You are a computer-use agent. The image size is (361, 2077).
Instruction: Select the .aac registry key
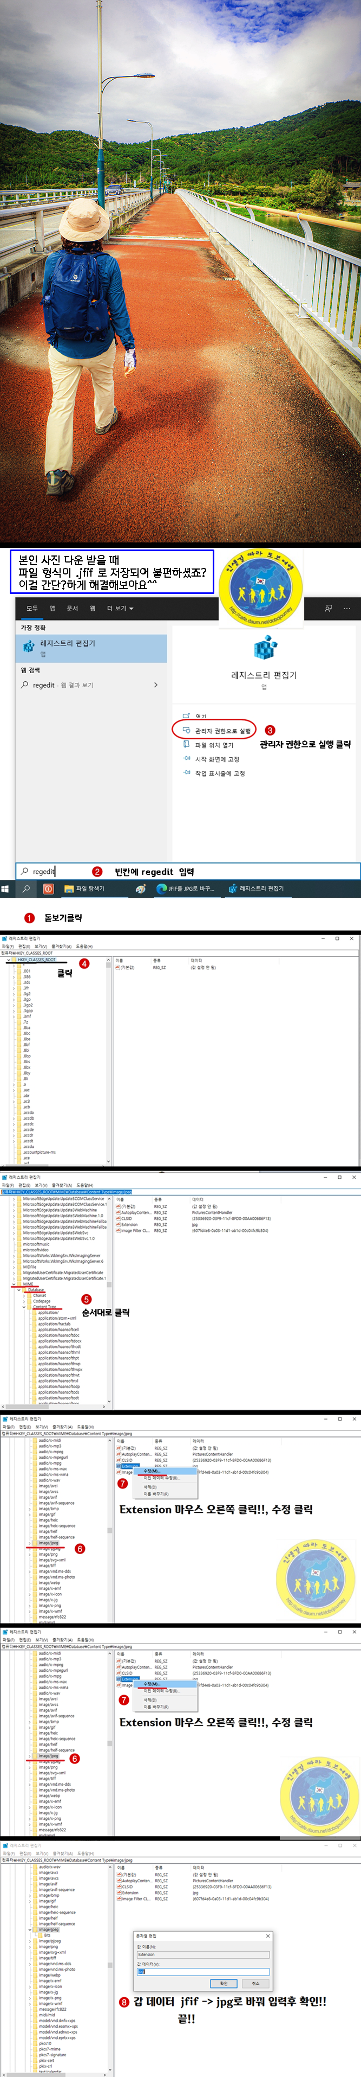[x=27, y=1089]
